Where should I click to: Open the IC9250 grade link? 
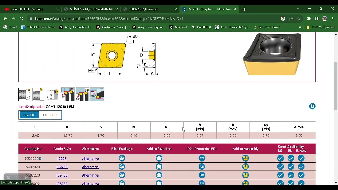pyautogui.click(x=62, y=167)
